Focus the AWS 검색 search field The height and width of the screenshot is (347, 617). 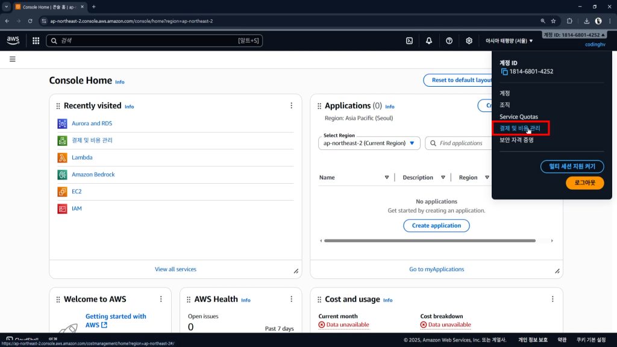point(154,40)
